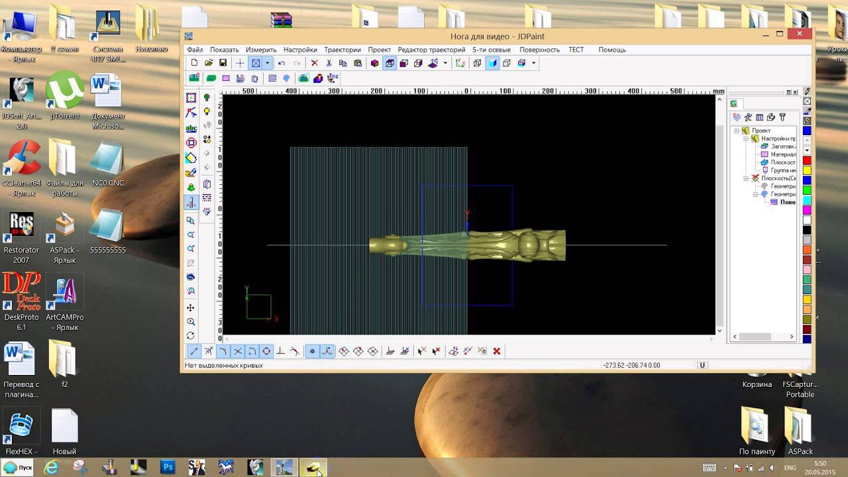Collapse the Плоскость(Св tree node
The width and height of the screenshot is (848, 477).
coord(746,178)
